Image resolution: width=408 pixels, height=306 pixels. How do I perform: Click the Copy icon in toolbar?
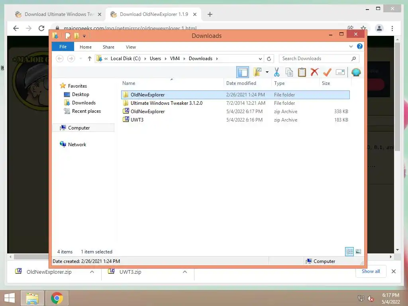pos(289,72)
